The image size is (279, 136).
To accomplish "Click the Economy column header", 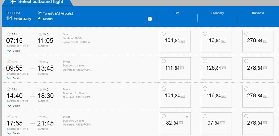I will tap(217, 13).
